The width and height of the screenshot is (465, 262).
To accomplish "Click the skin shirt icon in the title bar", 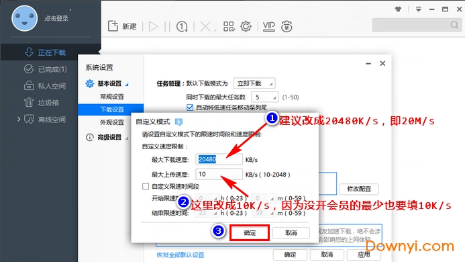I will click(x=399, y=9).
